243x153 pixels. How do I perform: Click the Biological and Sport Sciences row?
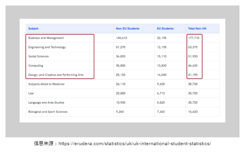(x=123, y=112)
